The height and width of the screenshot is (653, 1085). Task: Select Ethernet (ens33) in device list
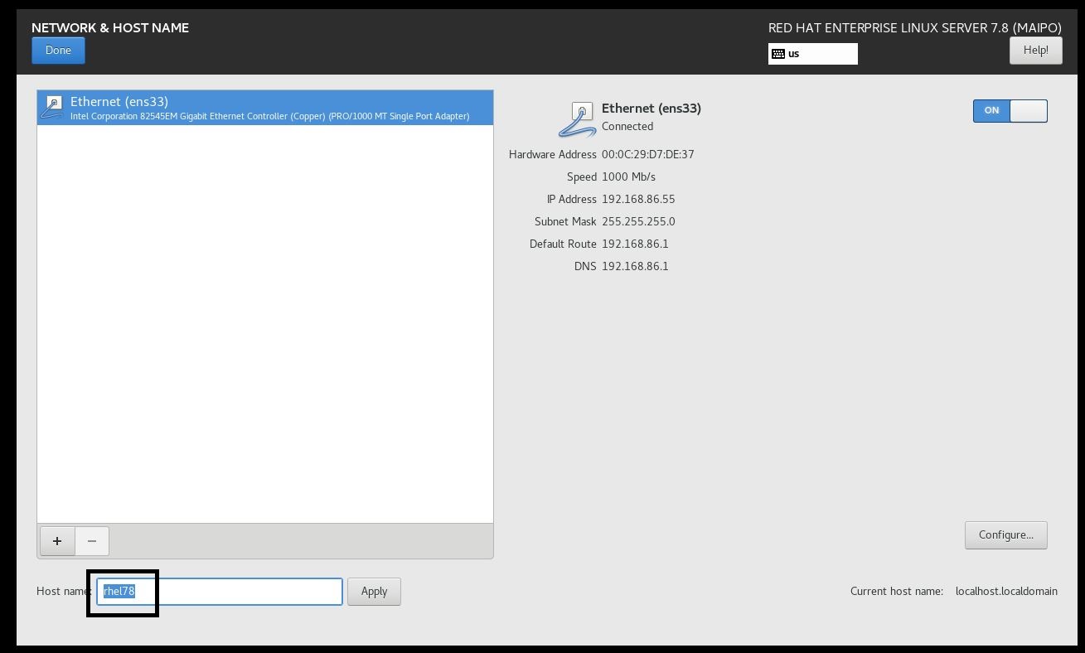(265, 108)
